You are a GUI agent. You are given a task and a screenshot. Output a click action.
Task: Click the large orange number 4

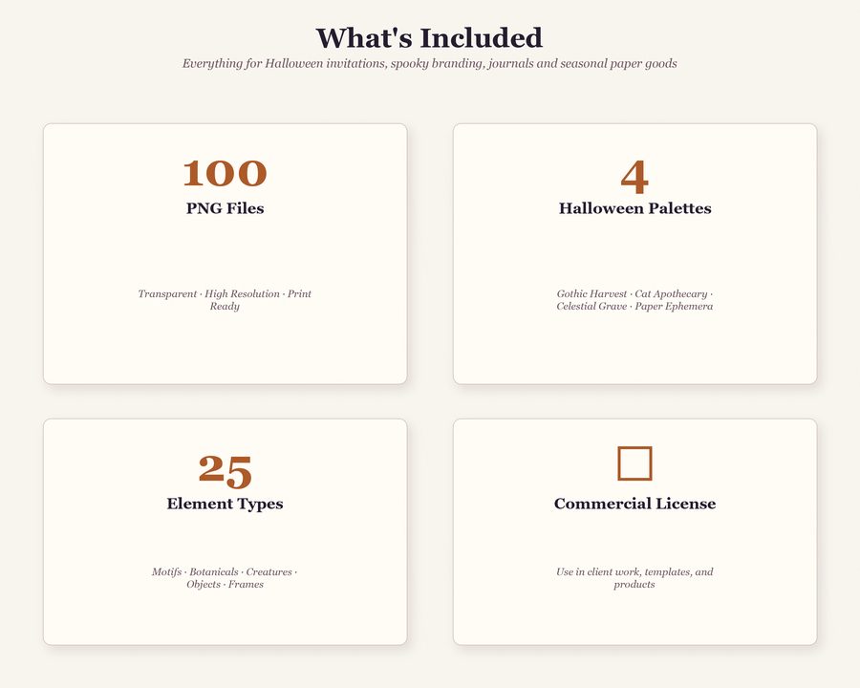[x=634, y=177]
